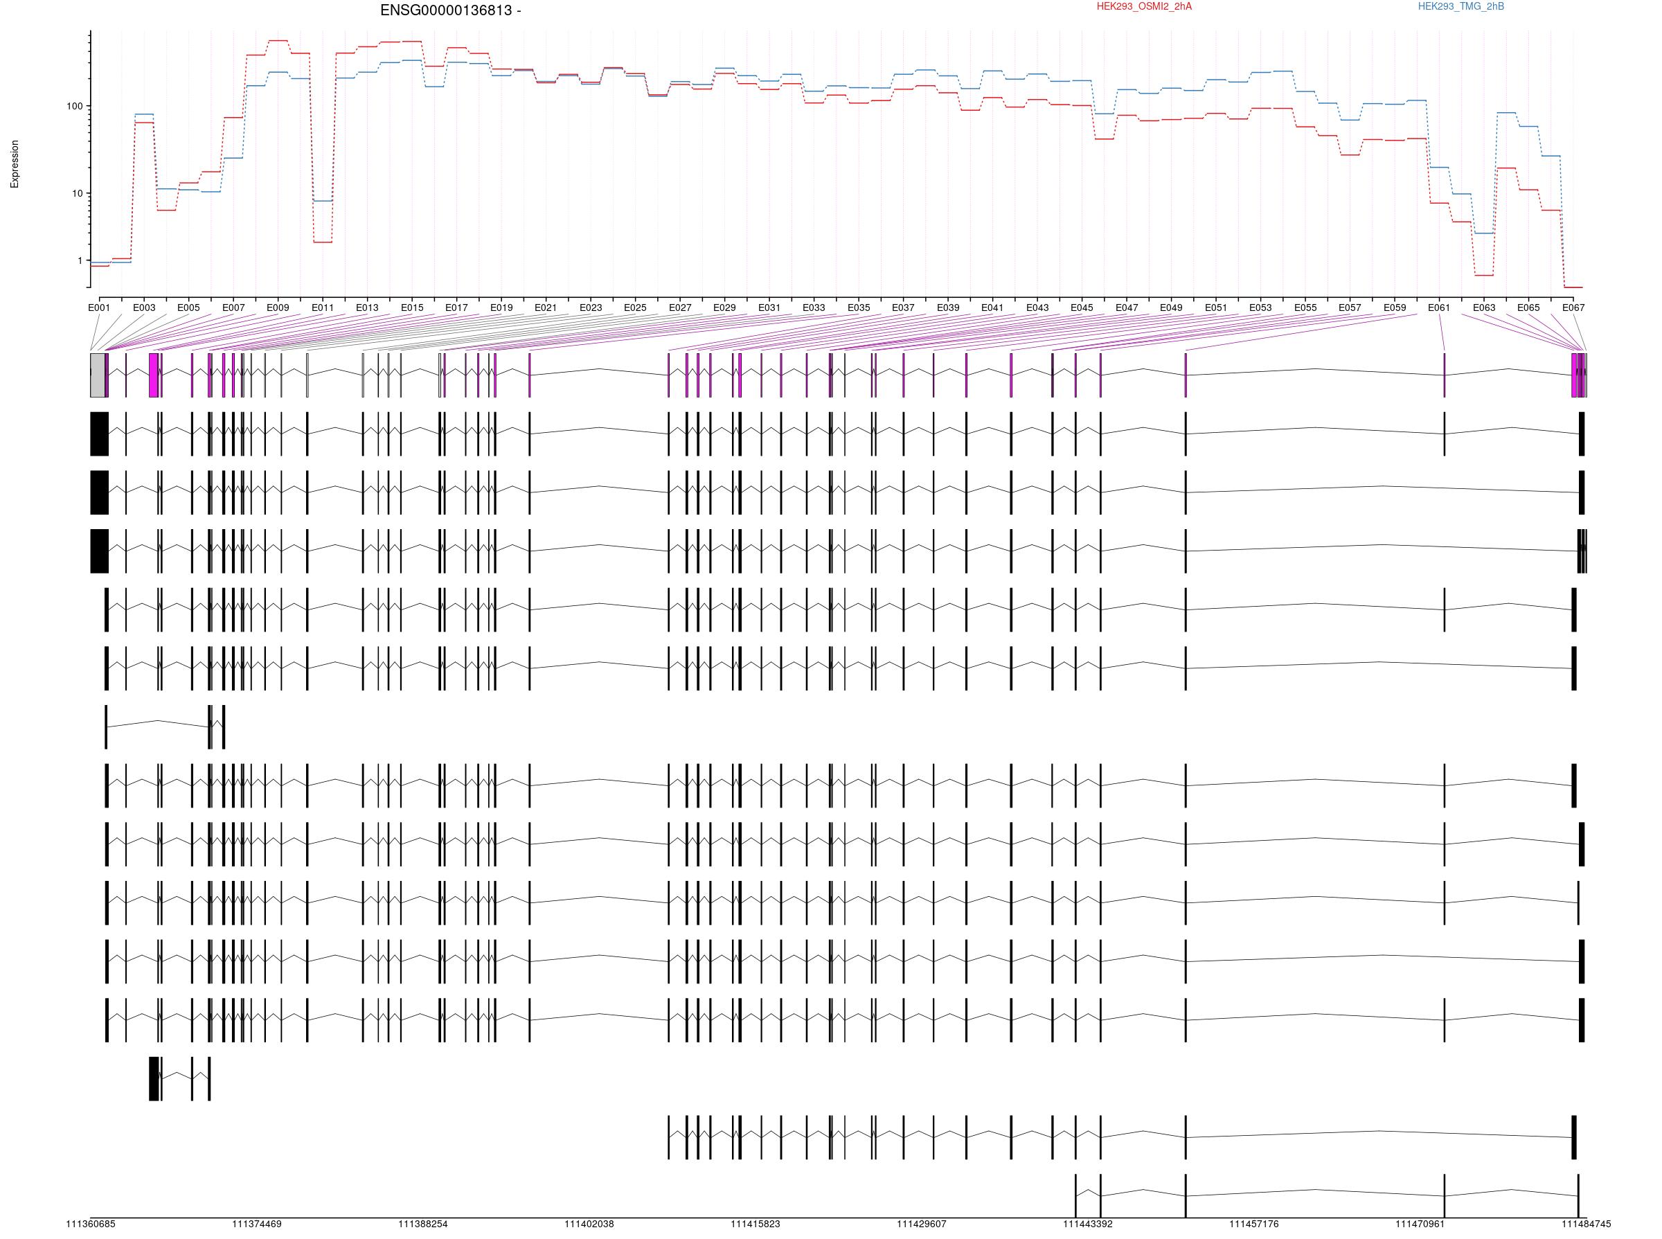Select exon label E043
Screen dimensions: 1662x1239
click(x=1037, y=307)
